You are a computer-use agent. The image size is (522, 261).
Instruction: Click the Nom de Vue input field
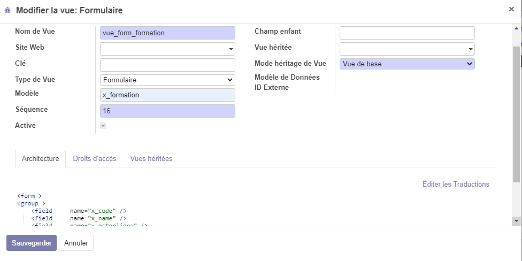click(x=167, y=33)
